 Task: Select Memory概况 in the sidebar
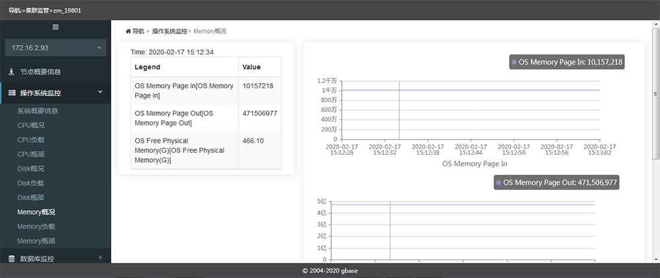click(x=36, y=212)
